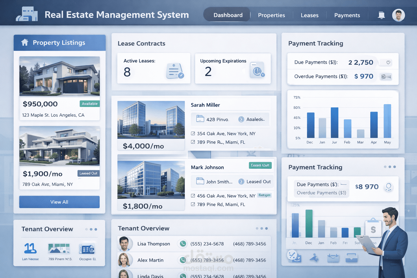This screenshot has width=417, height=278.
Task: Check the box for 389 Pine Rd, Miami
Action: coord(192,142)
